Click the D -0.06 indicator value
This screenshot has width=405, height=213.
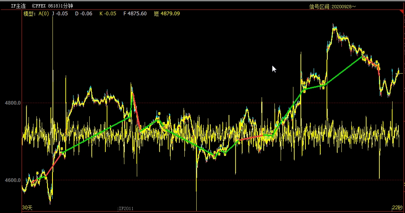coord(83,14)
